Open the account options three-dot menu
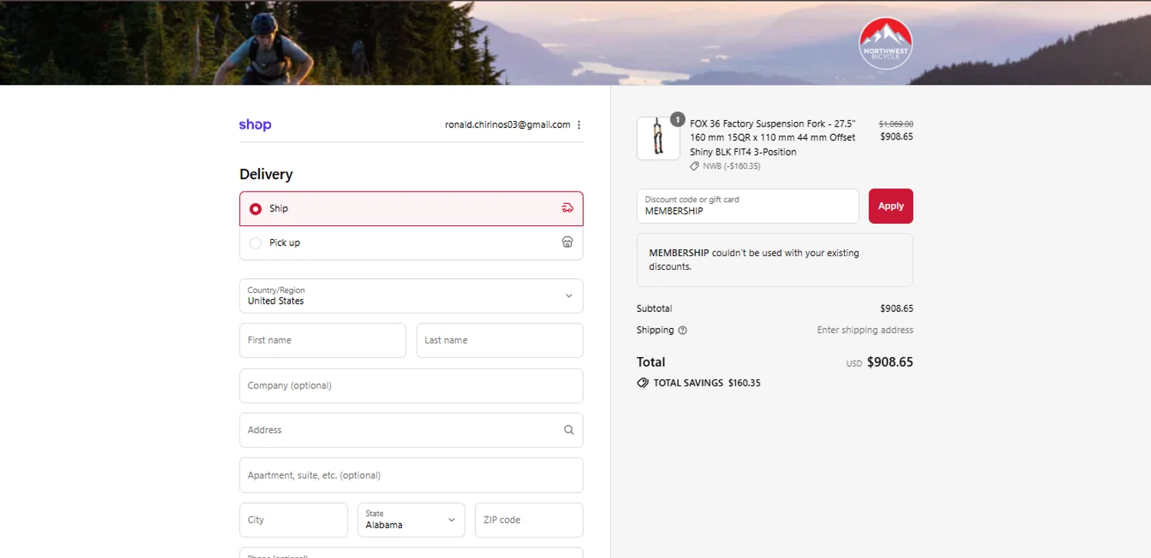Viewport: 1151px width, 558px height. click(579, 125)
